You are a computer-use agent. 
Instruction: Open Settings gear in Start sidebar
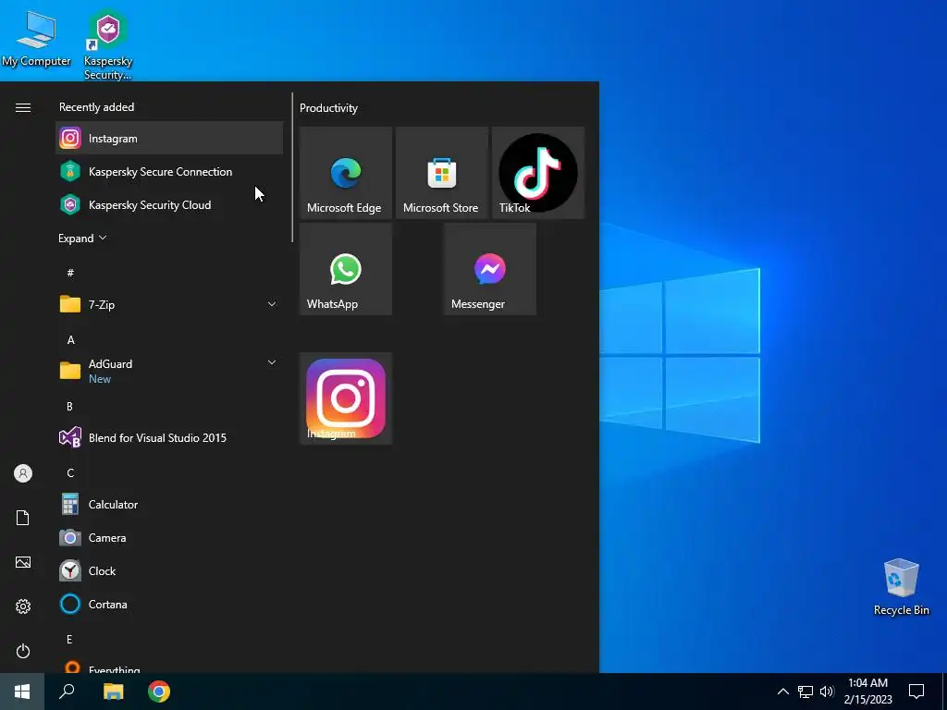pyautogui.click(x=23, y=606)
